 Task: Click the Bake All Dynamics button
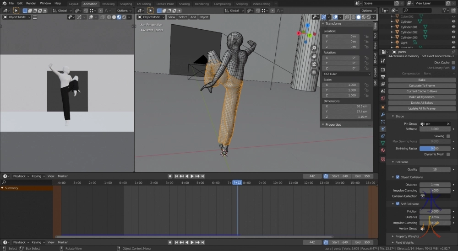tap(421, 97)
